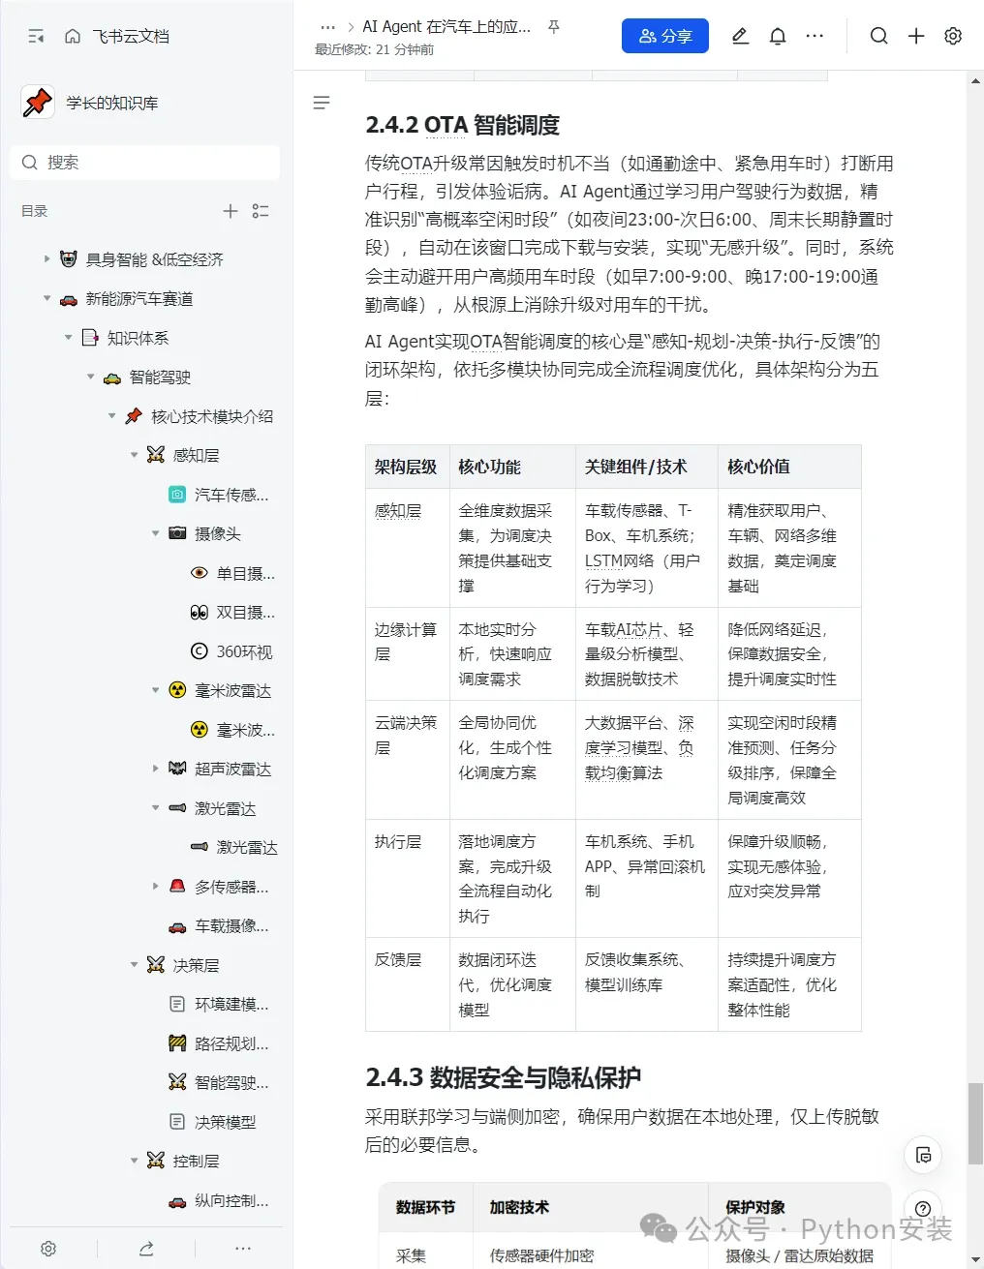Screen dimensions: 984x1269
Task: Collapse the 控制层 tree node
Action: coord(135,1161)
